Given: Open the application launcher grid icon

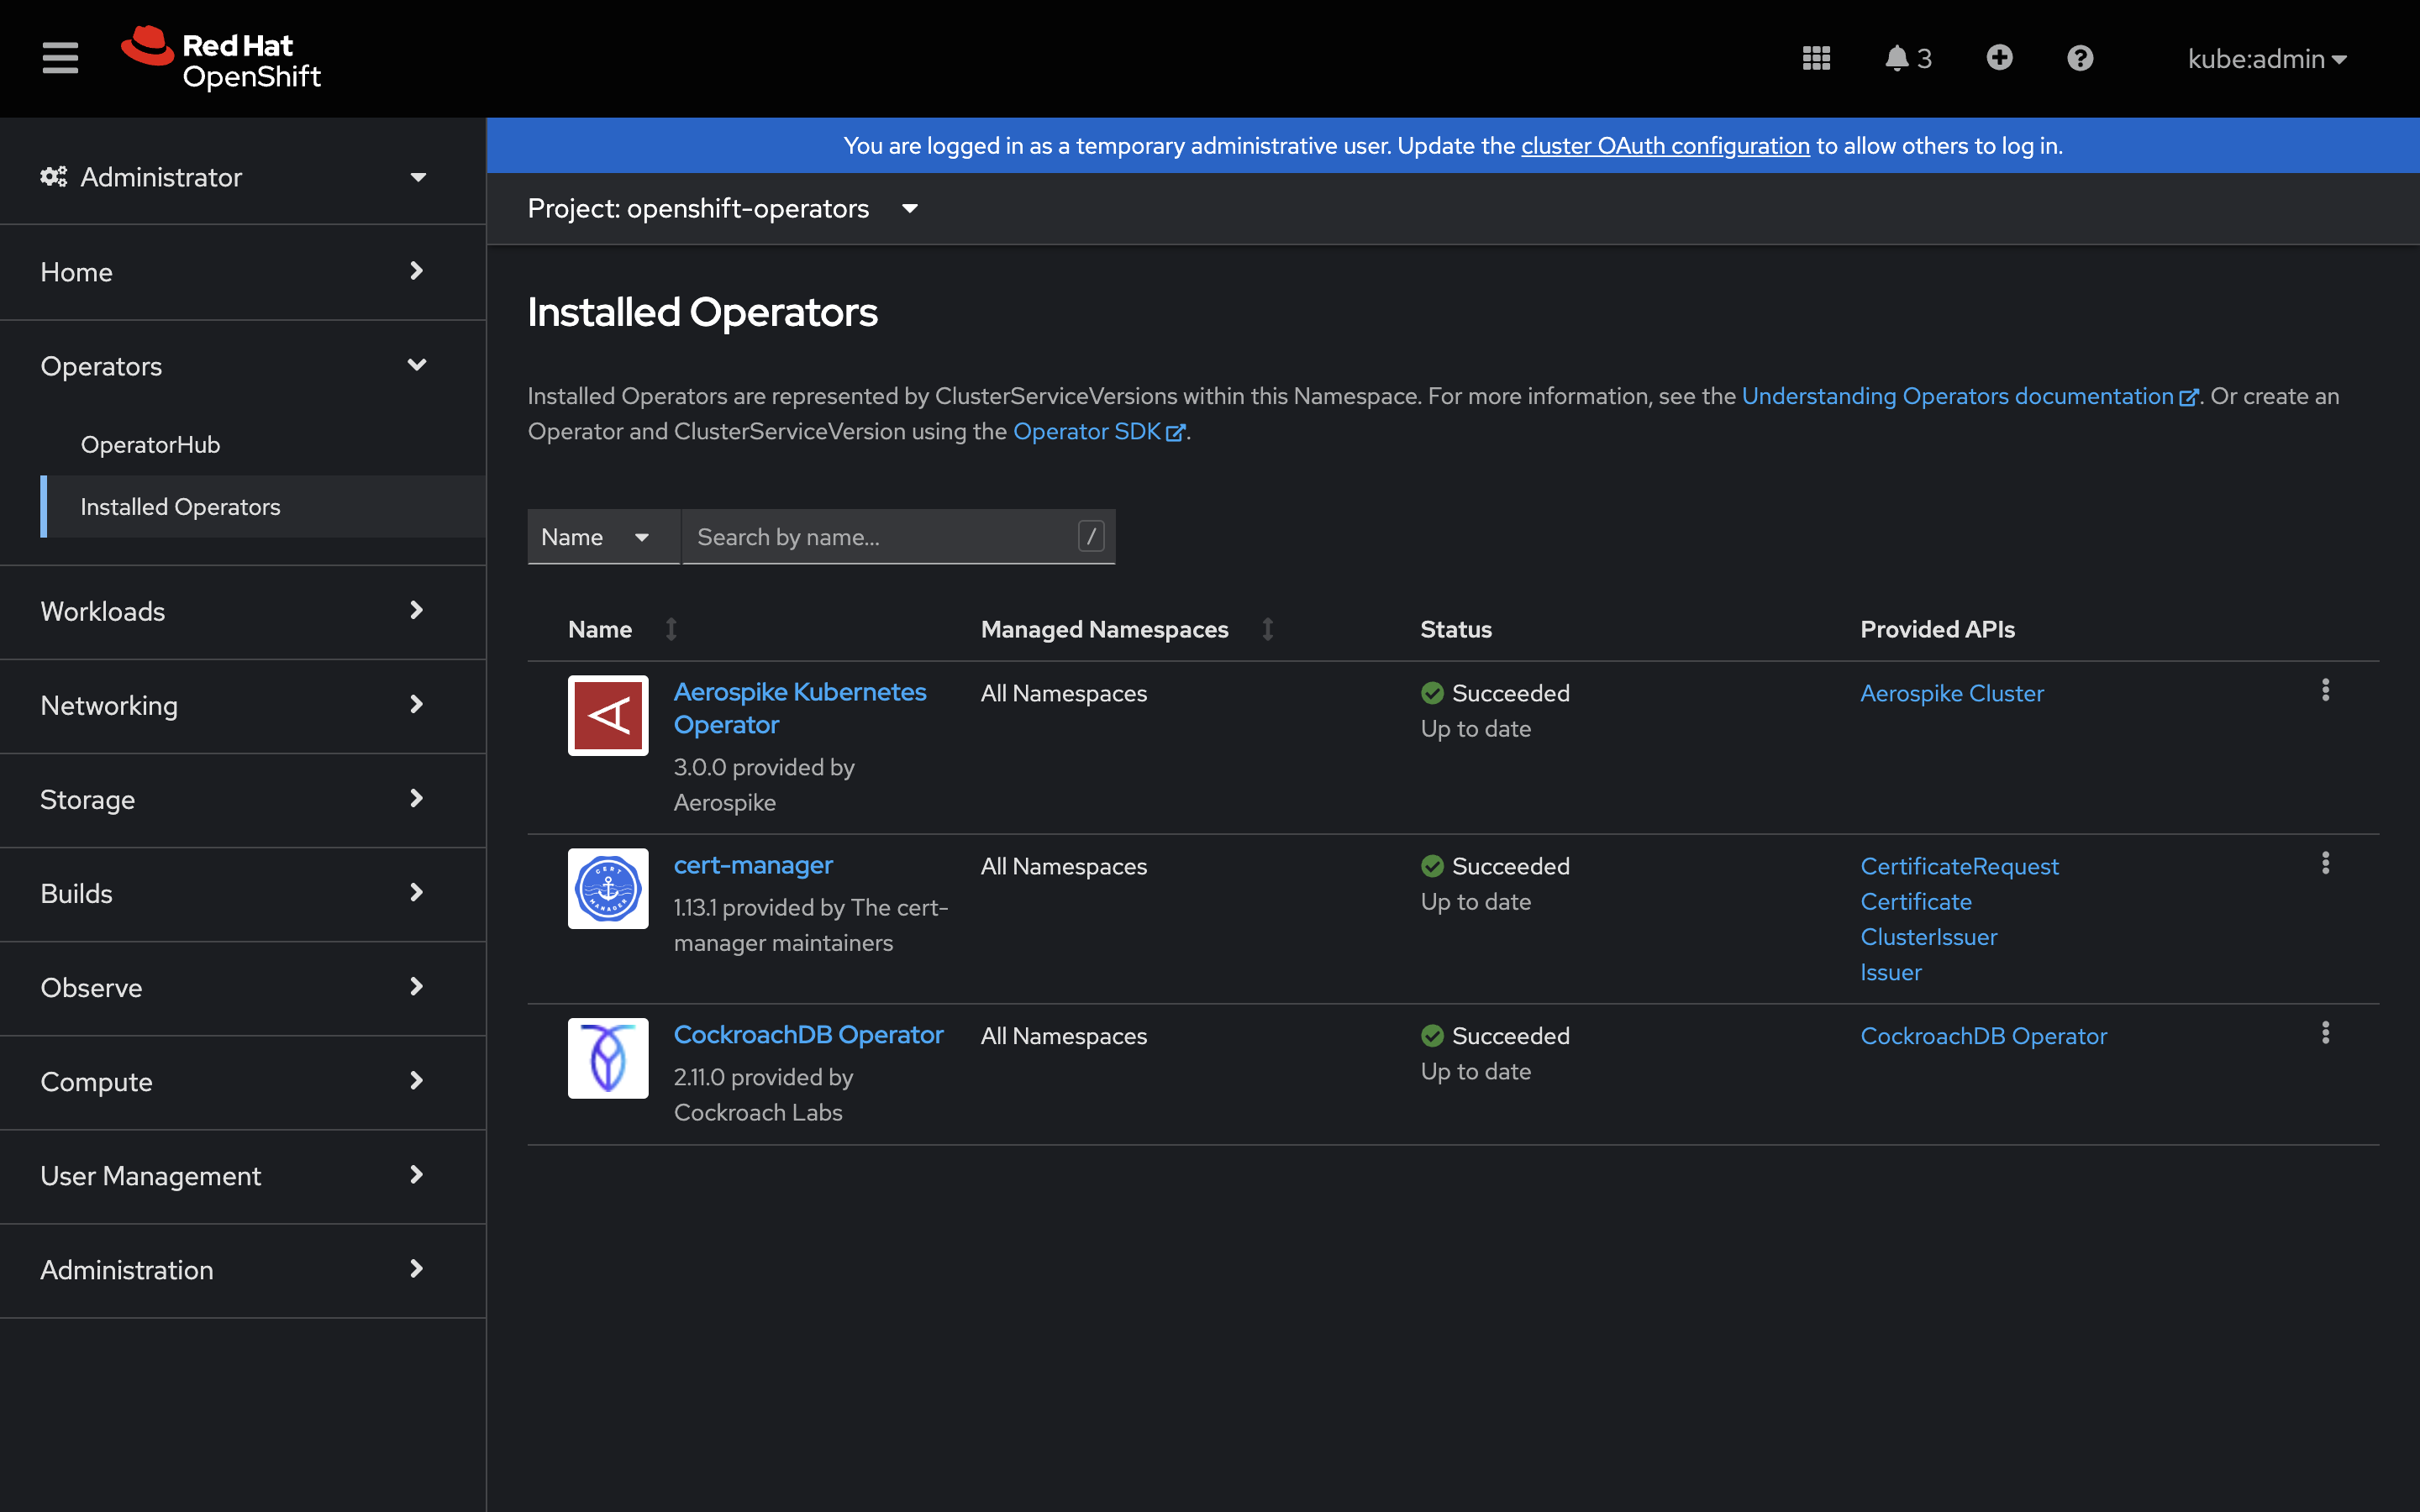Looking at the screenshot, I should [x=1816, y=58].
